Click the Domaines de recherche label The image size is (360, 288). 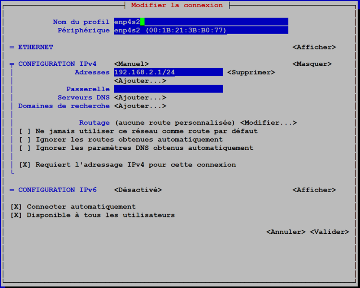click(64, 106)
